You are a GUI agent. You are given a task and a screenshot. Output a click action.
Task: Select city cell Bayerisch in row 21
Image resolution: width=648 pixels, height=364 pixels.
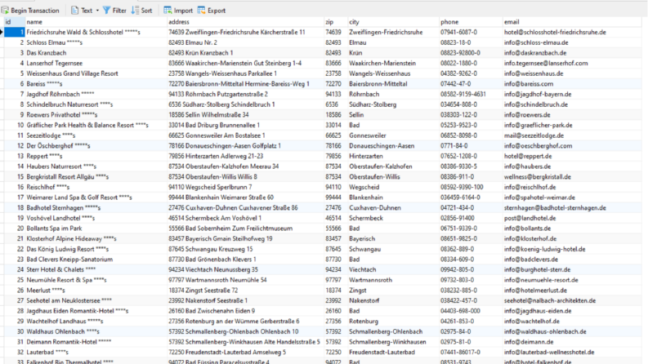coord(393,238)
